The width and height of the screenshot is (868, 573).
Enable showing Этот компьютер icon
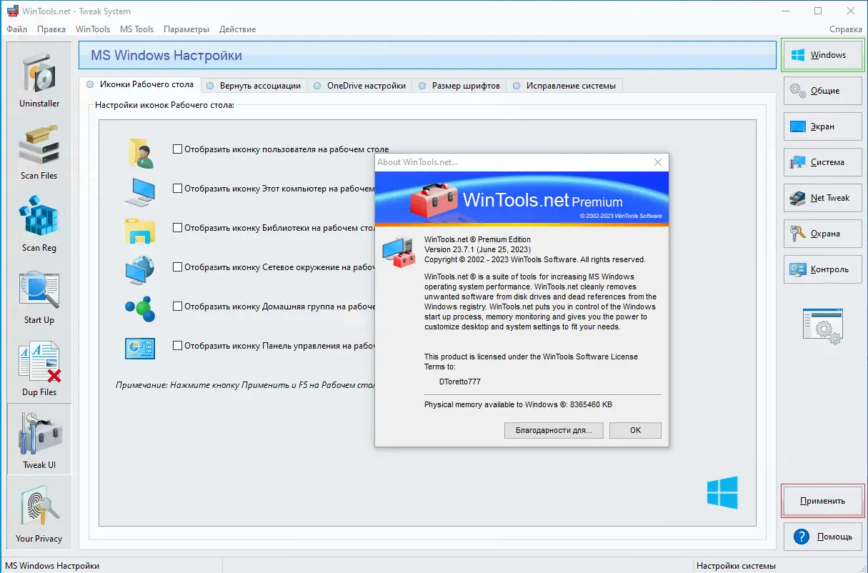pos(178,189)
